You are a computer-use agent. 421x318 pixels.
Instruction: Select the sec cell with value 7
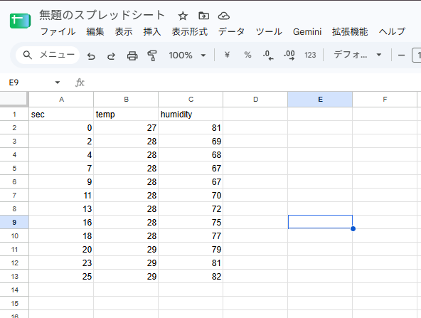click(x=61, y=168)
